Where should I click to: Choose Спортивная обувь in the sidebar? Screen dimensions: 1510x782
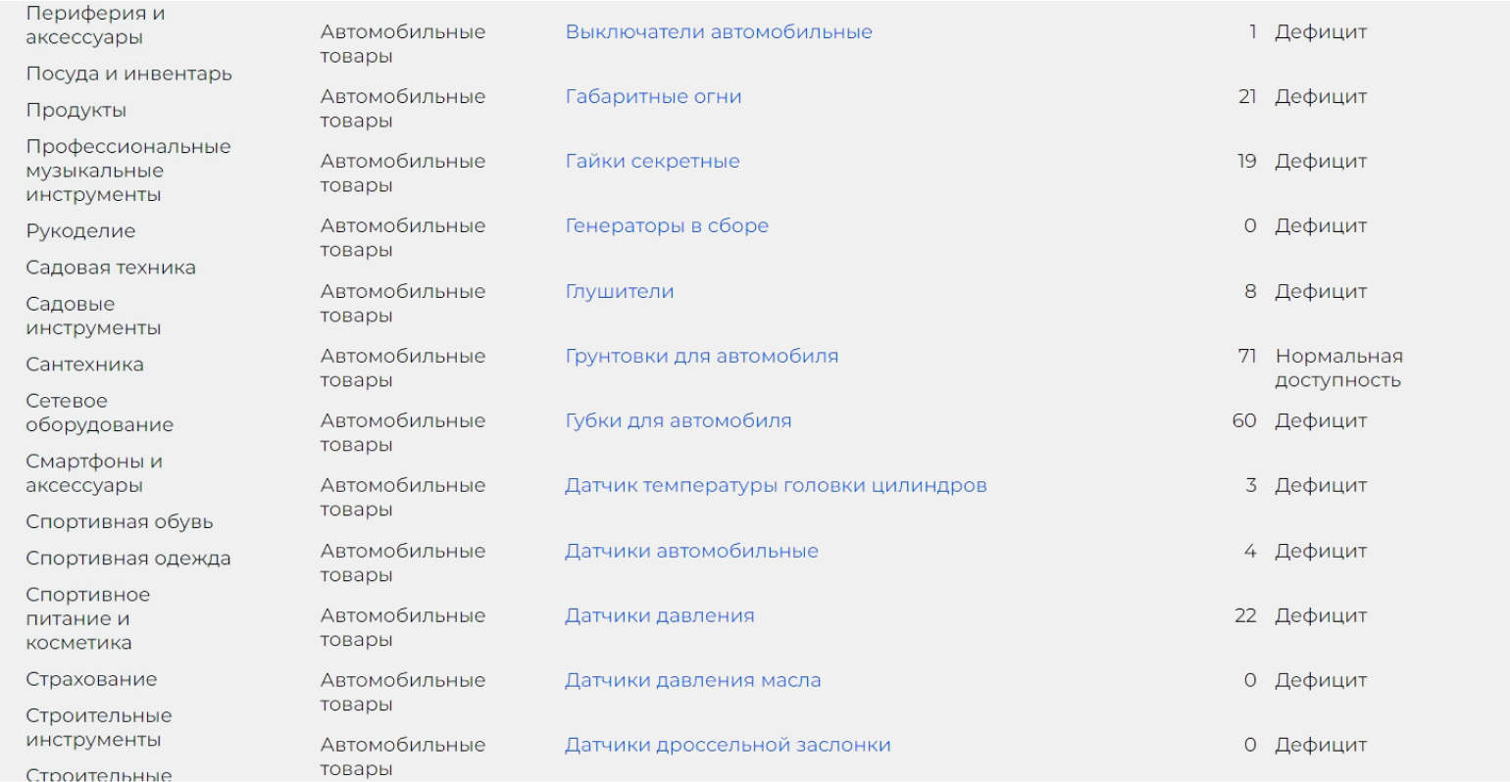(120, 522)
